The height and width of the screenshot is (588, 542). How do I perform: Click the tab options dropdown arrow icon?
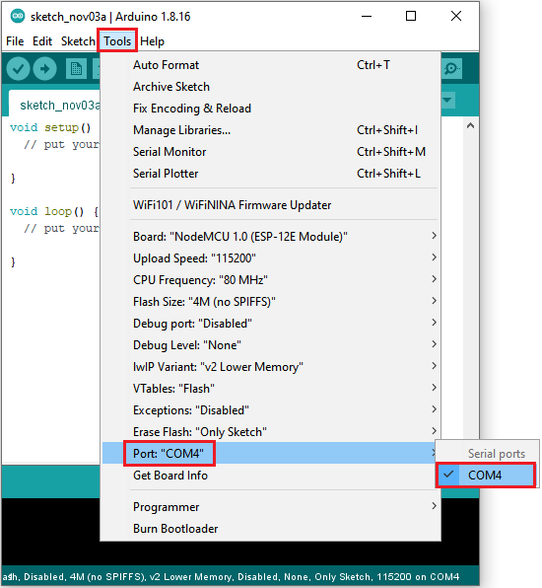447,100
